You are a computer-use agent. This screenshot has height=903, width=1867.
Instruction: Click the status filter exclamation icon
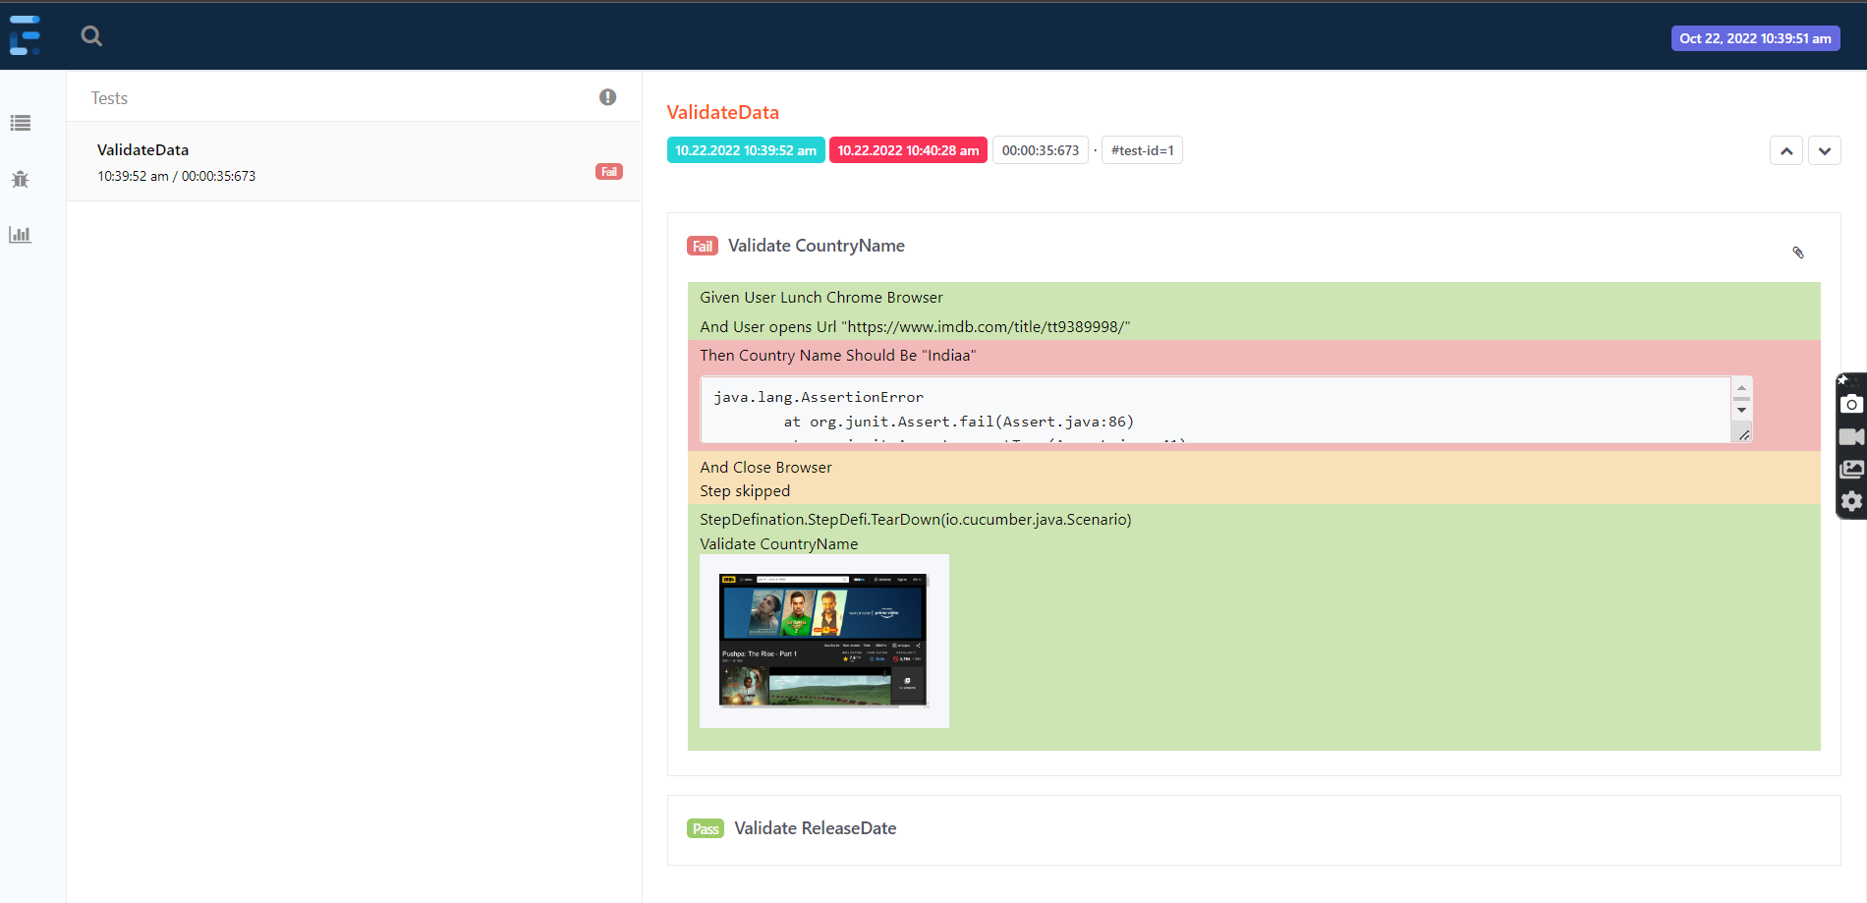coord(608,97)
